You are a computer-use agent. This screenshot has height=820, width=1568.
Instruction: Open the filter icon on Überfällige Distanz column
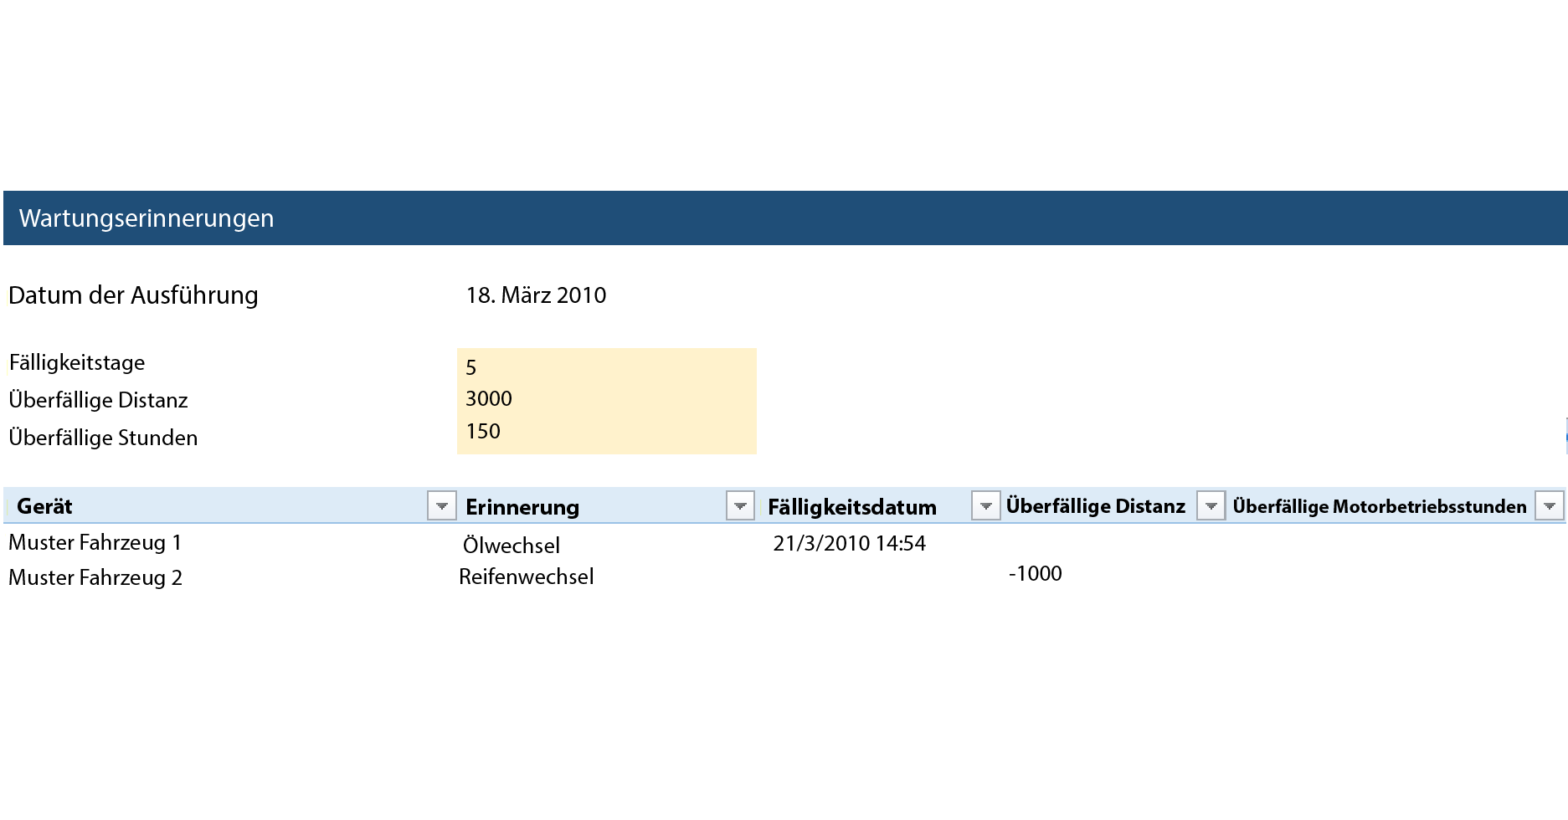coord(1211,505)
